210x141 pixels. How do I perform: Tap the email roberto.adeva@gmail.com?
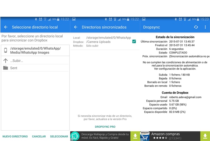point(185,97)
